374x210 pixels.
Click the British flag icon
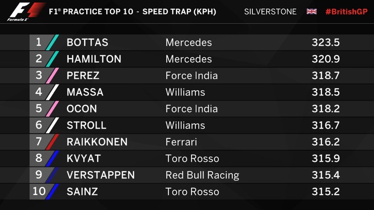click(x=312, y=11)
